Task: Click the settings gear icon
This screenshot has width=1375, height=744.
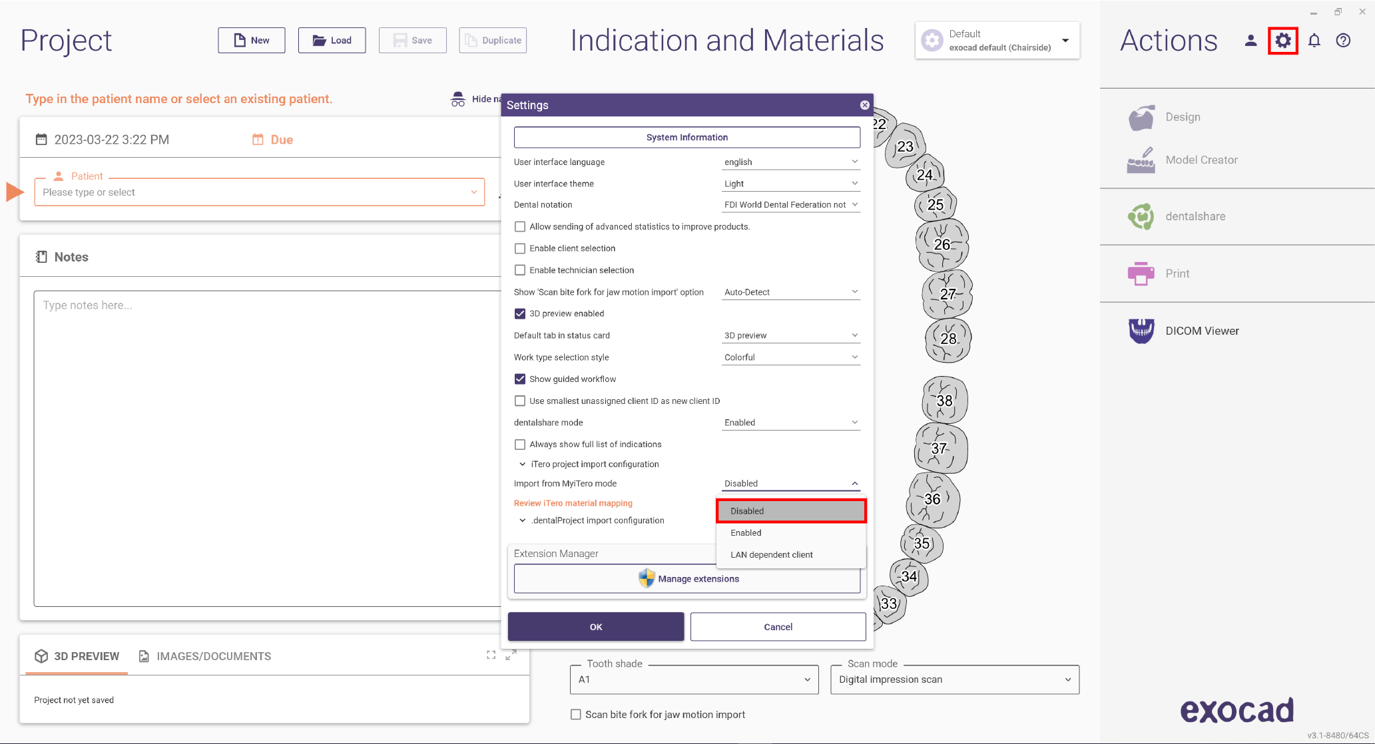Action: click(x=1283, y=41)
